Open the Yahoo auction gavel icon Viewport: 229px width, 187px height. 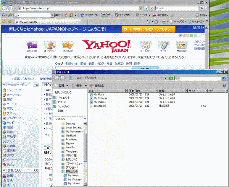pos(50,46)
